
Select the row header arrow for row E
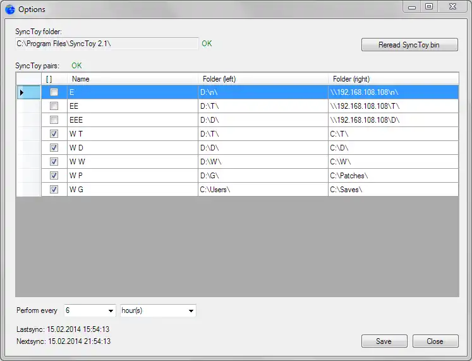pos(28,92)
